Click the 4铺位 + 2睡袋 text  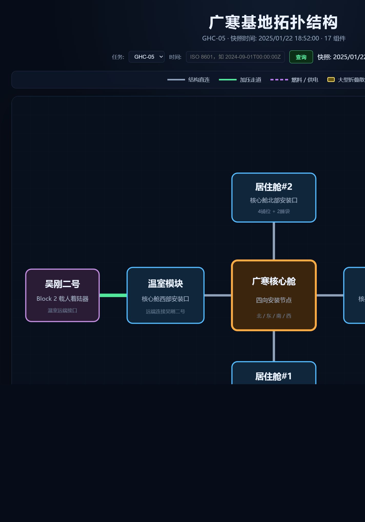click(x=274, y=211)
